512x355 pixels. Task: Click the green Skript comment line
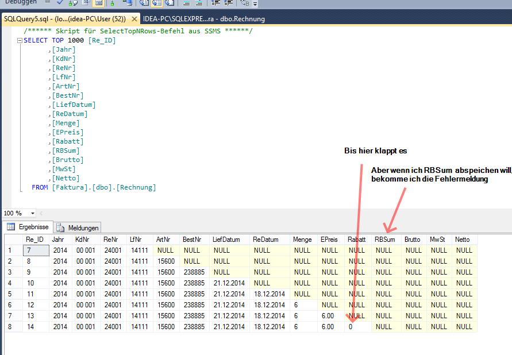click(138, 31)
